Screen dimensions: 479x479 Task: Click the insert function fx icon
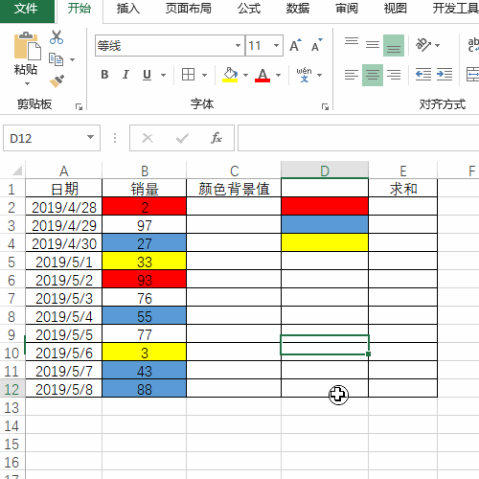point(217,138)
